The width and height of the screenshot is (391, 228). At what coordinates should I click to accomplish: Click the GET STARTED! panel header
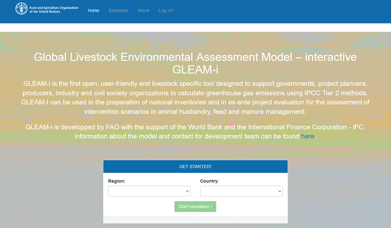pyautogui.click(x=195, y=167)
